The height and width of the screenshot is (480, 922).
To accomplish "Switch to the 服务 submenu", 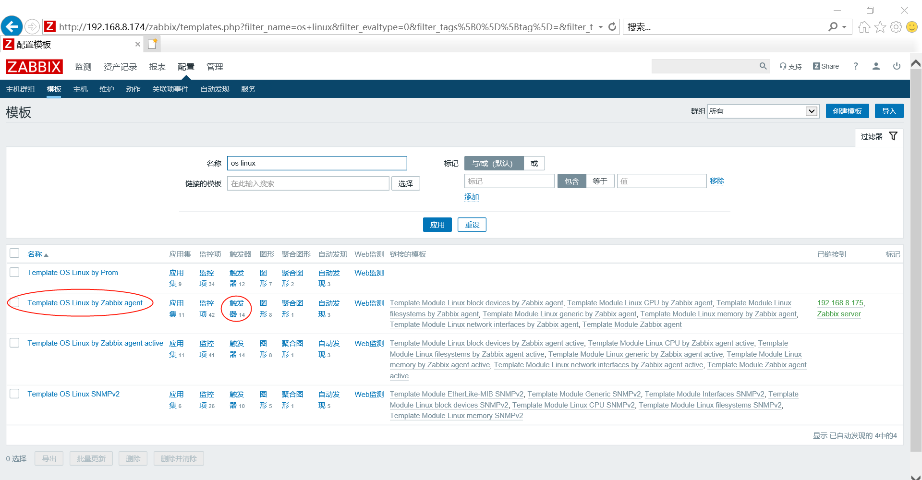I will [248, 89].
